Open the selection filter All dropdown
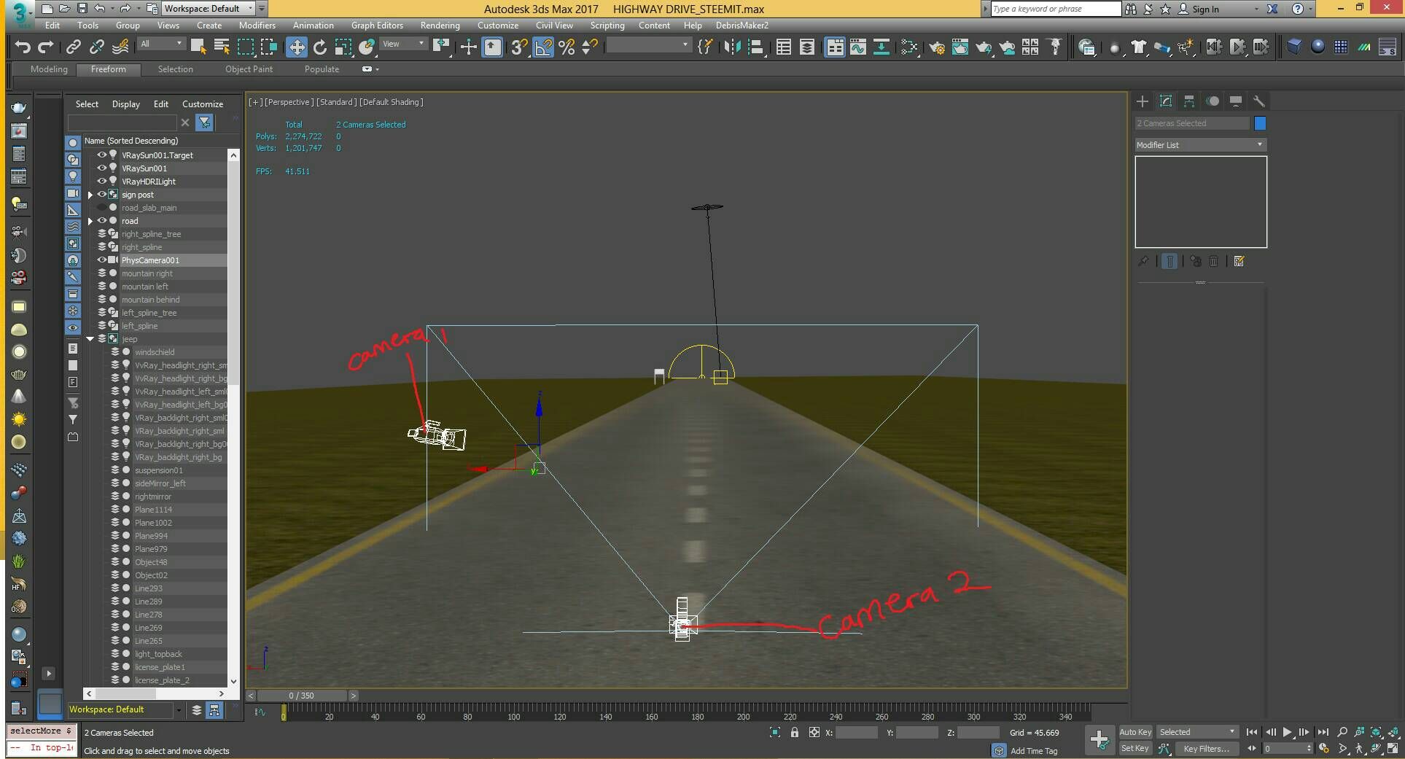Viewport: 1405px width, 759px height. (x=161, y=44)
